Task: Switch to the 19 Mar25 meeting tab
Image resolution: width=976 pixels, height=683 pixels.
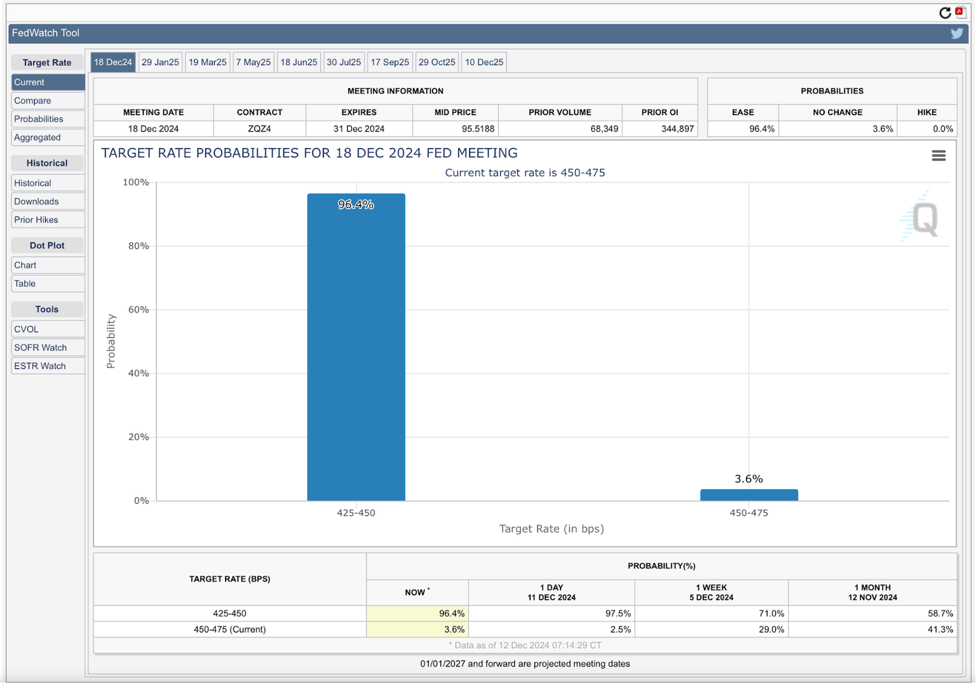Action: (207, 62)
